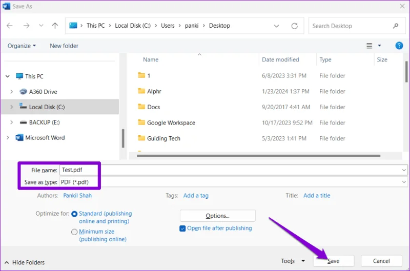The width and height of the screenshot is (410, 271).
Task: Collapse the This PC tree node
Action: pyautogui.click(x=8, y=76)
